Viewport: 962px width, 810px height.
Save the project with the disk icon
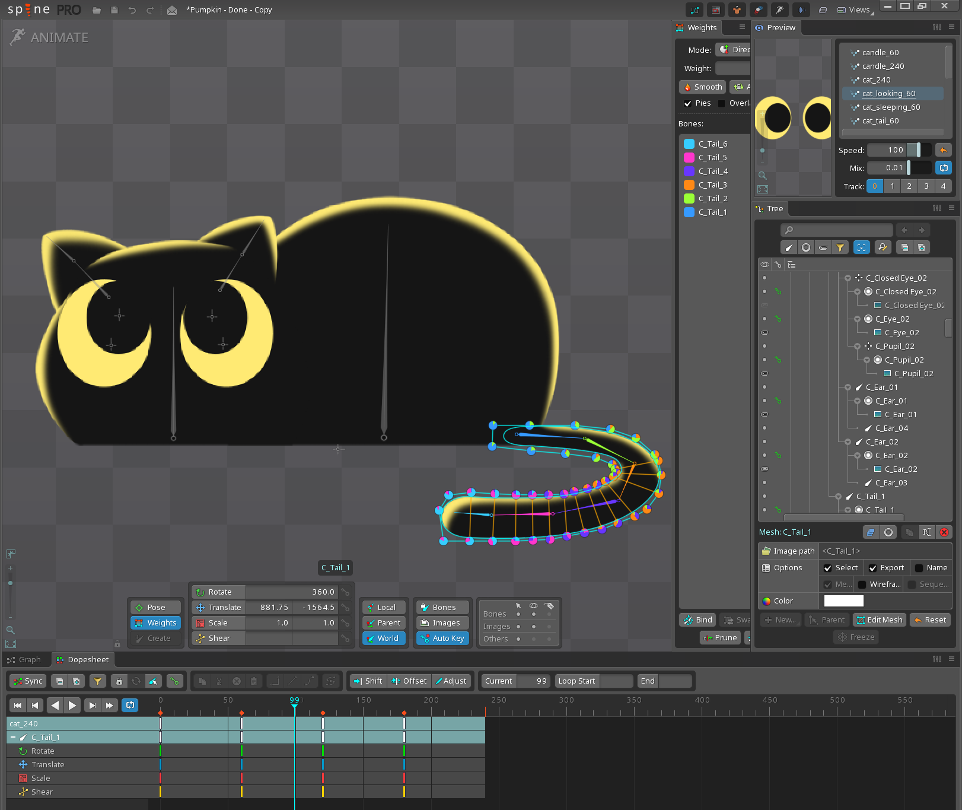(114, 9)
